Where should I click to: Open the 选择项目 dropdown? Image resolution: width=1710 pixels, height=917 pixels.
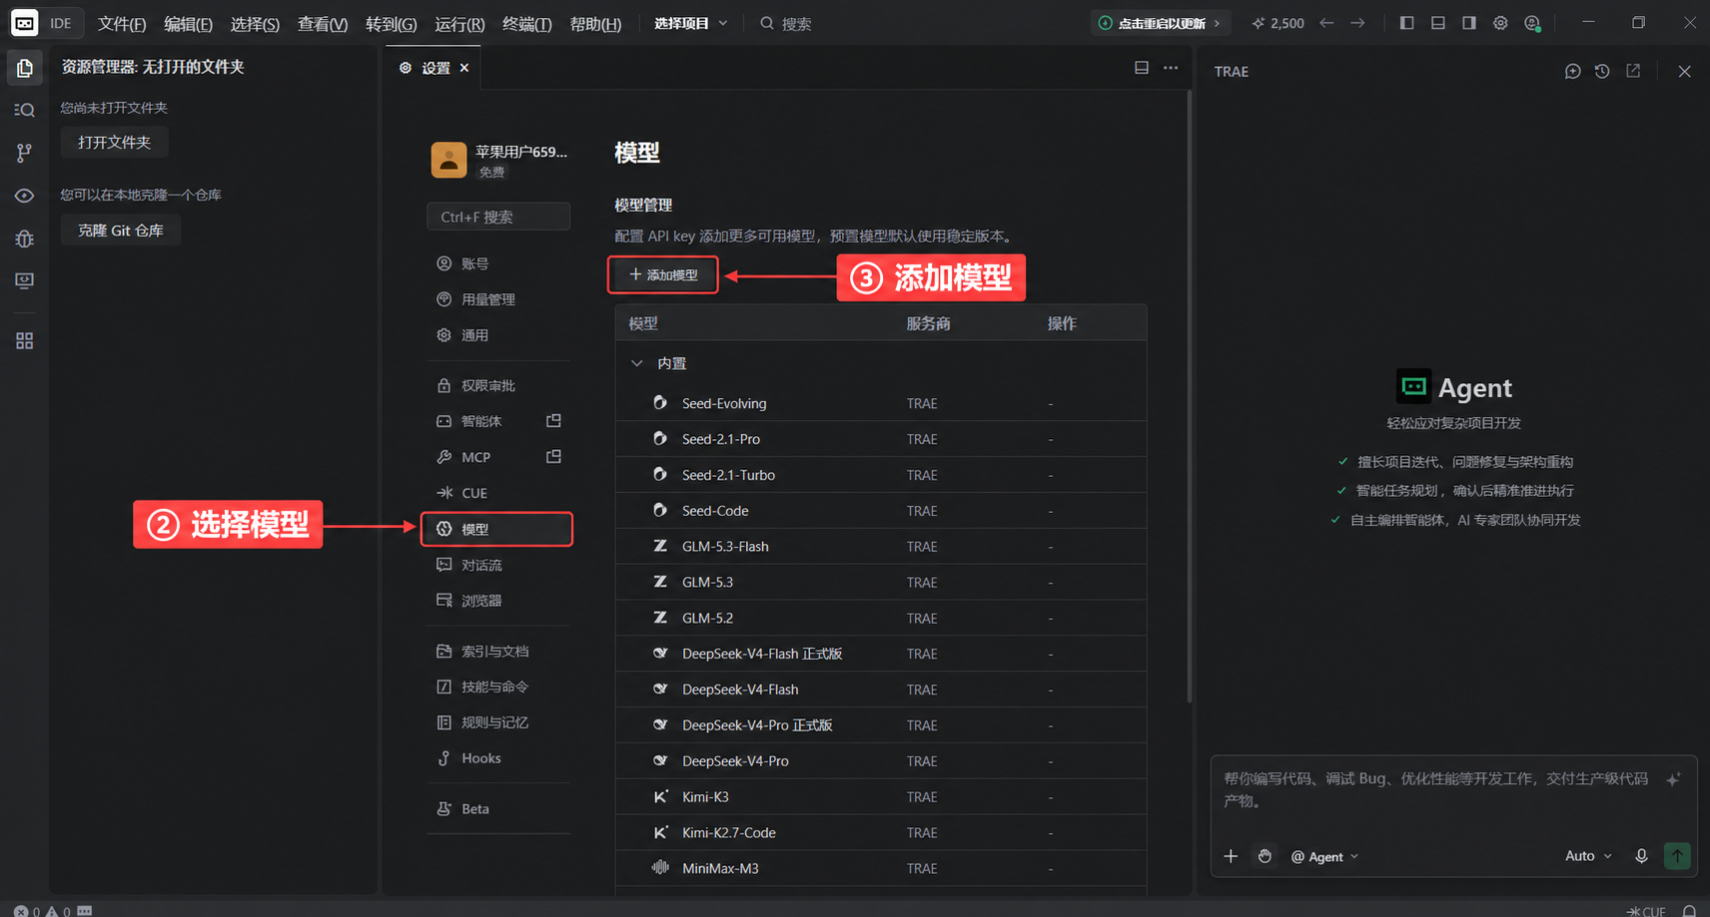coord(690,23)
